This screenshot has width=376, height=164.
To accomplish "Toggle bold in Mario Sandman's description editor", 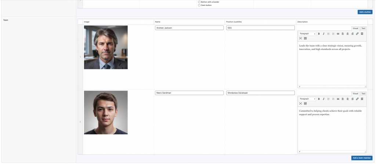I will (319, 99).
